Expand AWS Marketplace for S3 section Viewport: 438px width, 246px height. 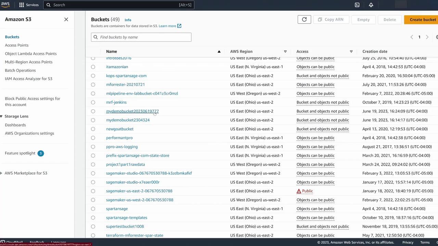[2, 173]
